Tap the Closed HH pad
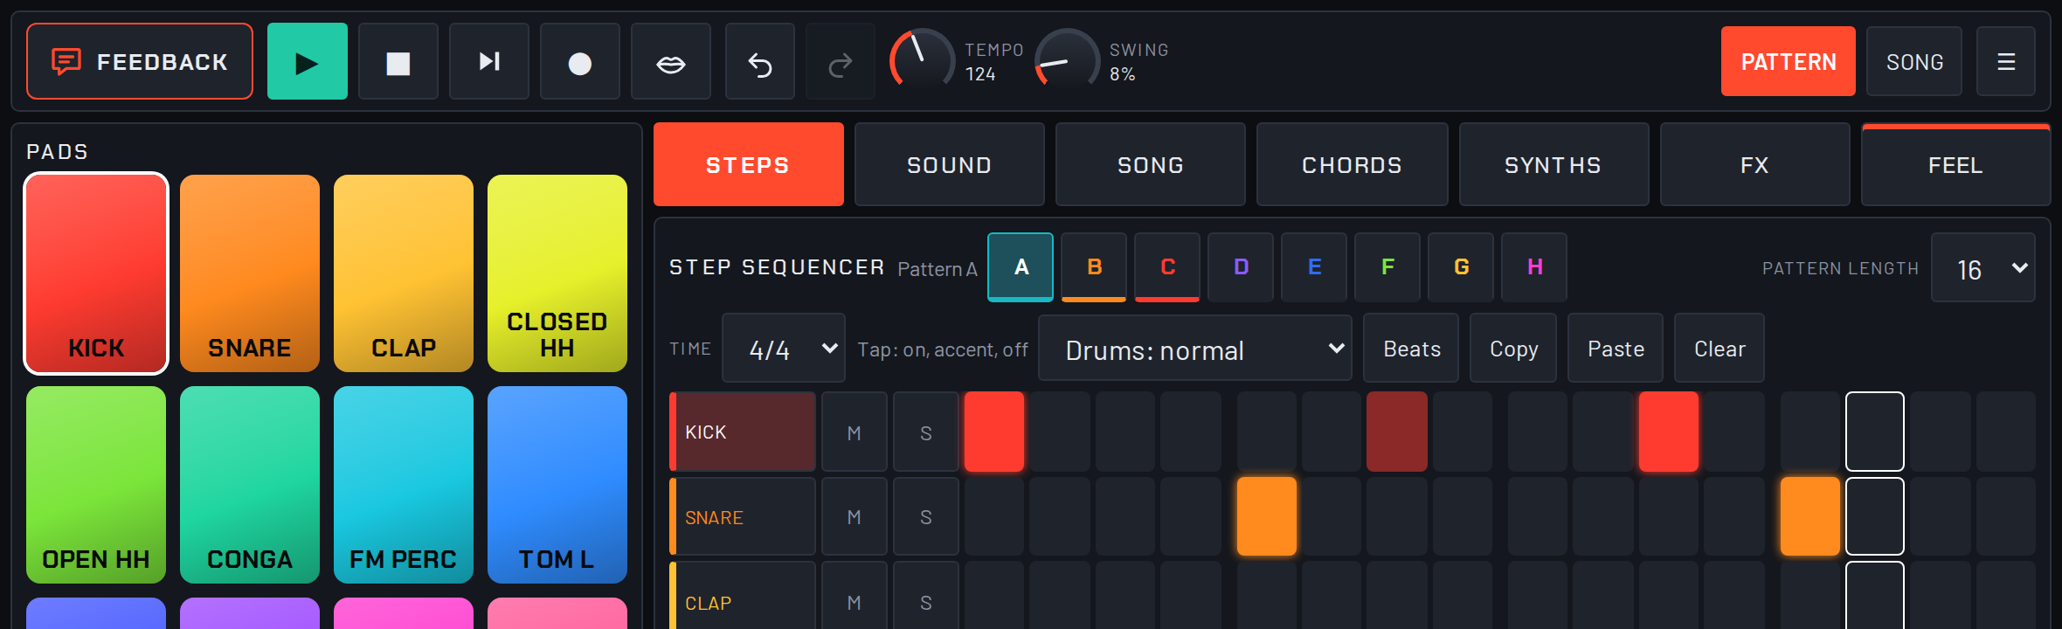Viewport: 2062px width, 629px height. pyautogui.click(x=557, y=273)
